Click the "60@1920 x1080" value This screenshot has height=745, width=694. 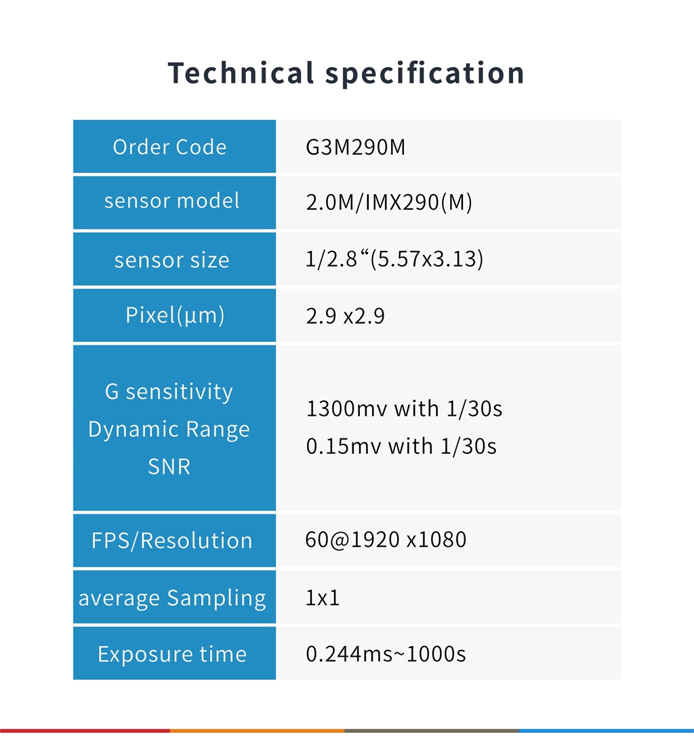point(386,540)
